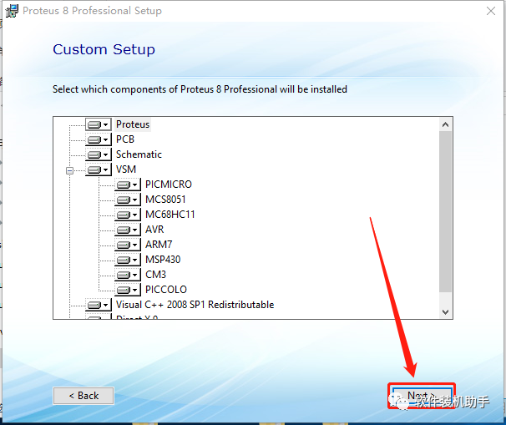Image resolution: width=506 pixels, height=425 pixels.
Task: Open the PICCOLO feature install dropdown
Action: (x=128, y=290)
